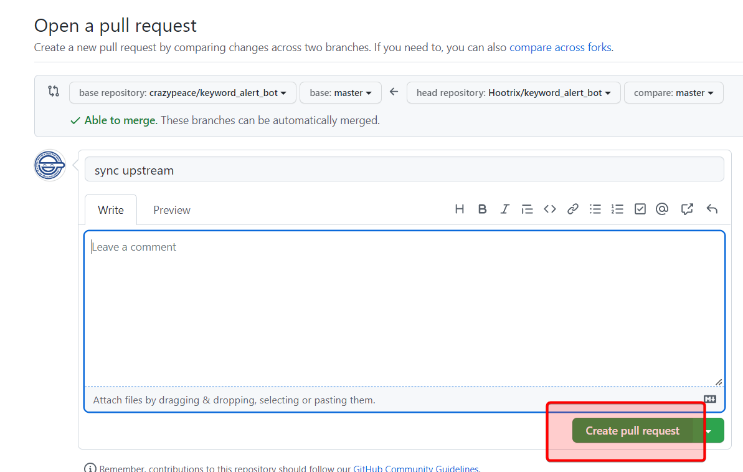The height and width of the screenshot is (472, 743).
Task: Expand the compare: master branch selector
Action: (x=673, y=93)
